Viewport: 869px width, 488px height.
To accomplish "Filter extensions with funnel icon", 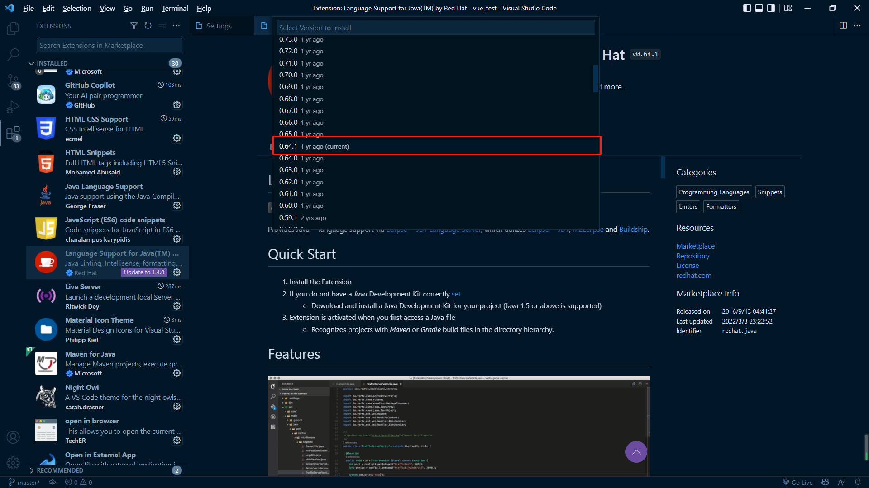I will (134, 26).
